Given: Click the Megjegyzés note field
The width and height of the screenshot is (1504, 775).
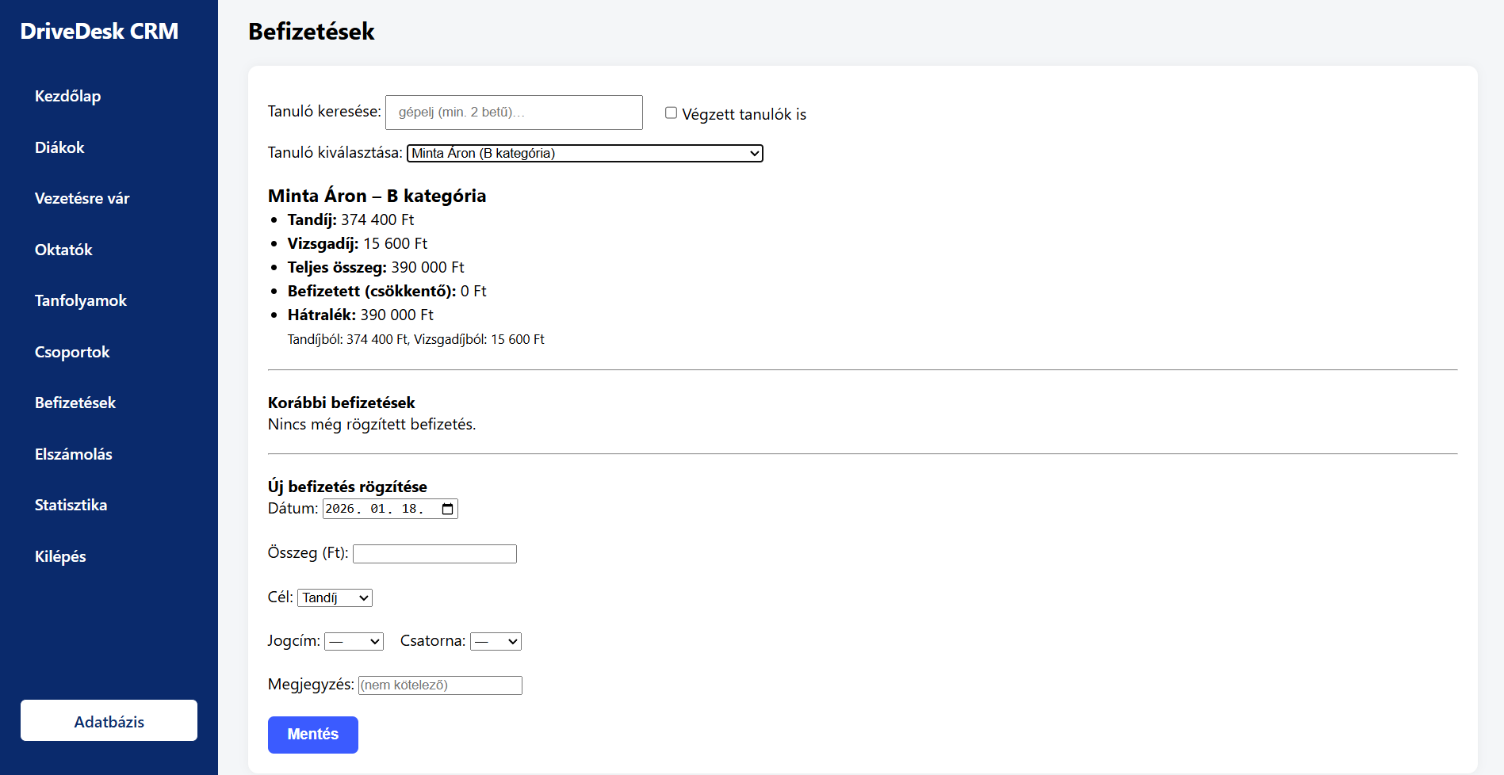Looking at the screenshot, I should [x=440, y=685].
